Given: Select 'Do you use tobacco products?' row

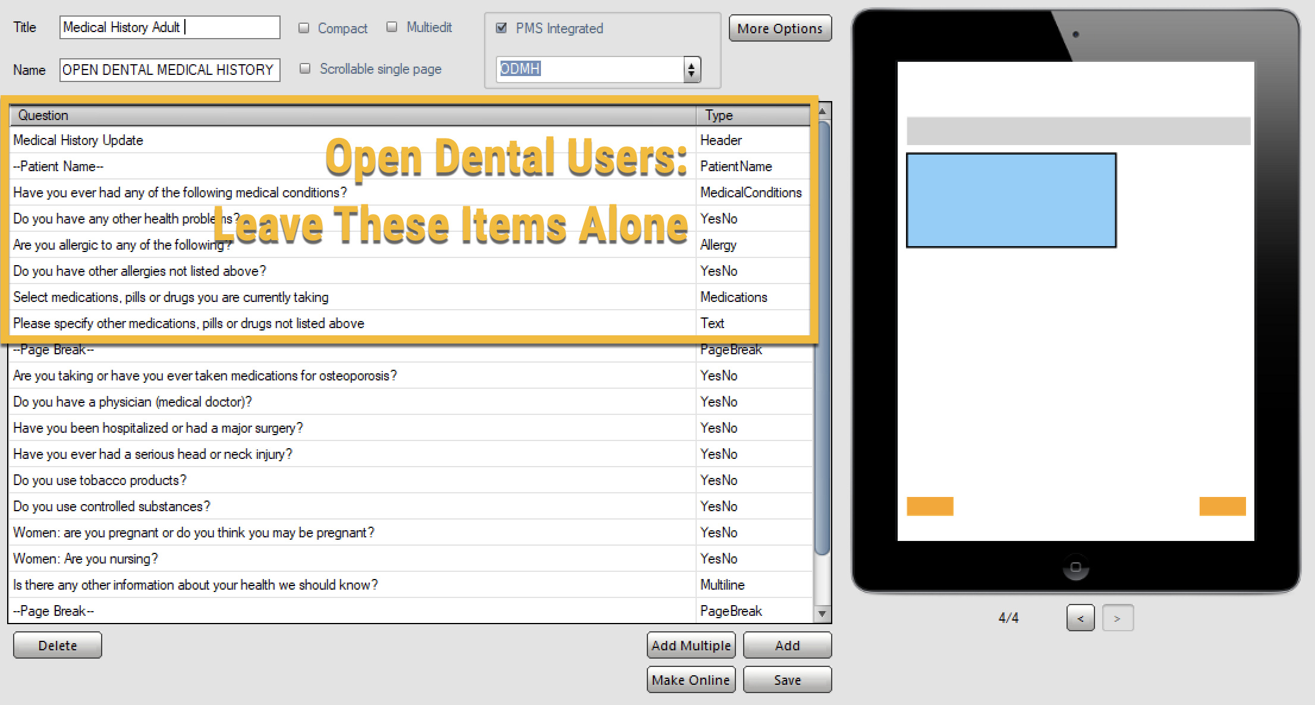Looking at the screenshot, I should [x=411, y=480].
